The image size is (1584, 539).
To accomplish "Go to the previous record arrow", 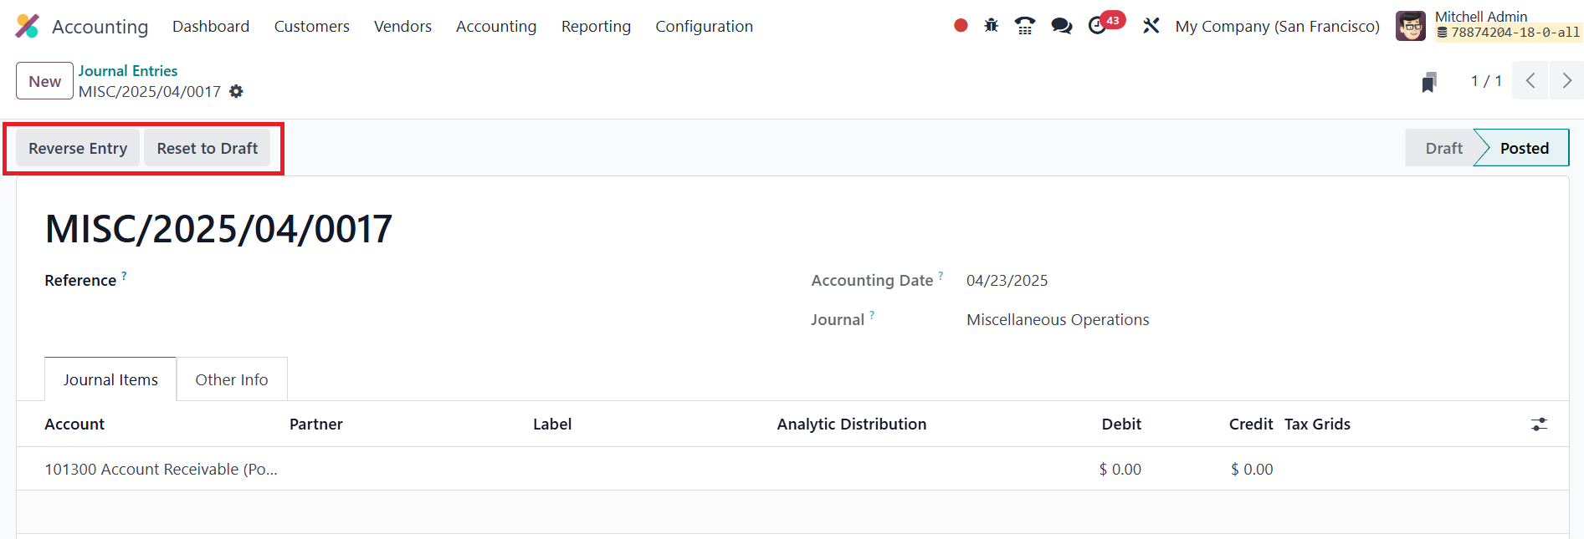I will [x=1530, y=81].
